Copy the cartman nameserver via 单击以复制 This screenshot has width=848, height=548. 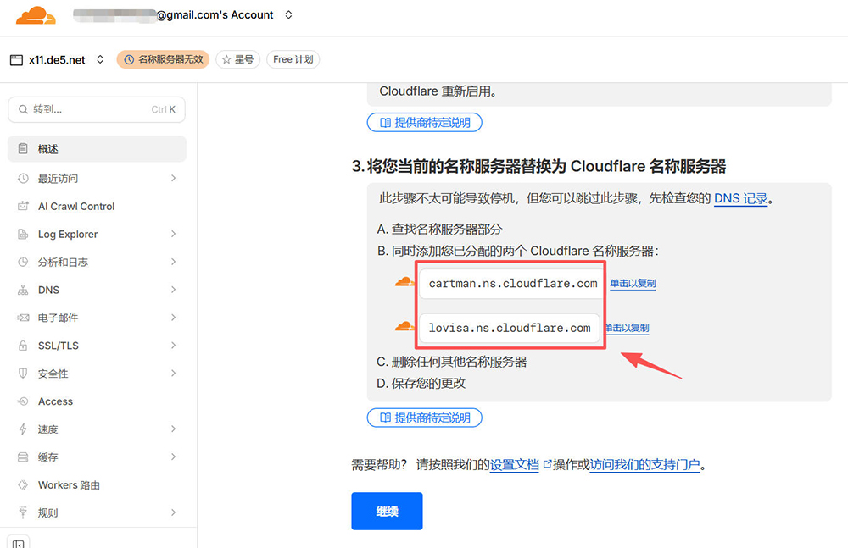(x=633, y=284)
